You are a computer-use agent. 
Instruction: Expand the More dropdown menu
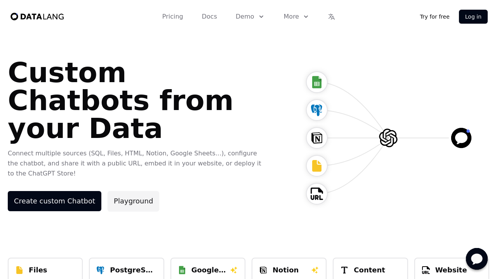(295, 17)
